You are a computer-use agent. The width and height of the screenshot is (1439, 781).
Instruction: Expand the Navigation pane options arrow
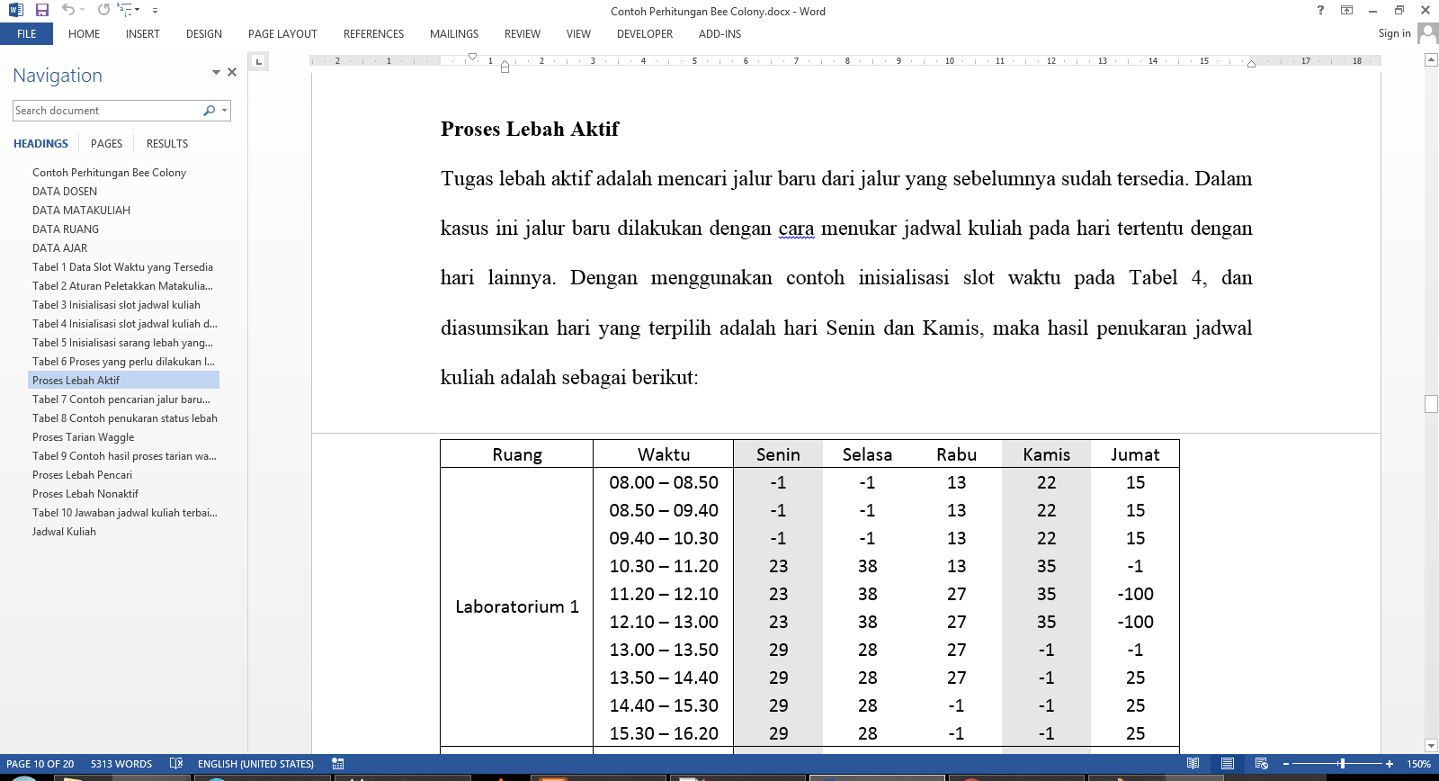[216, 72]
